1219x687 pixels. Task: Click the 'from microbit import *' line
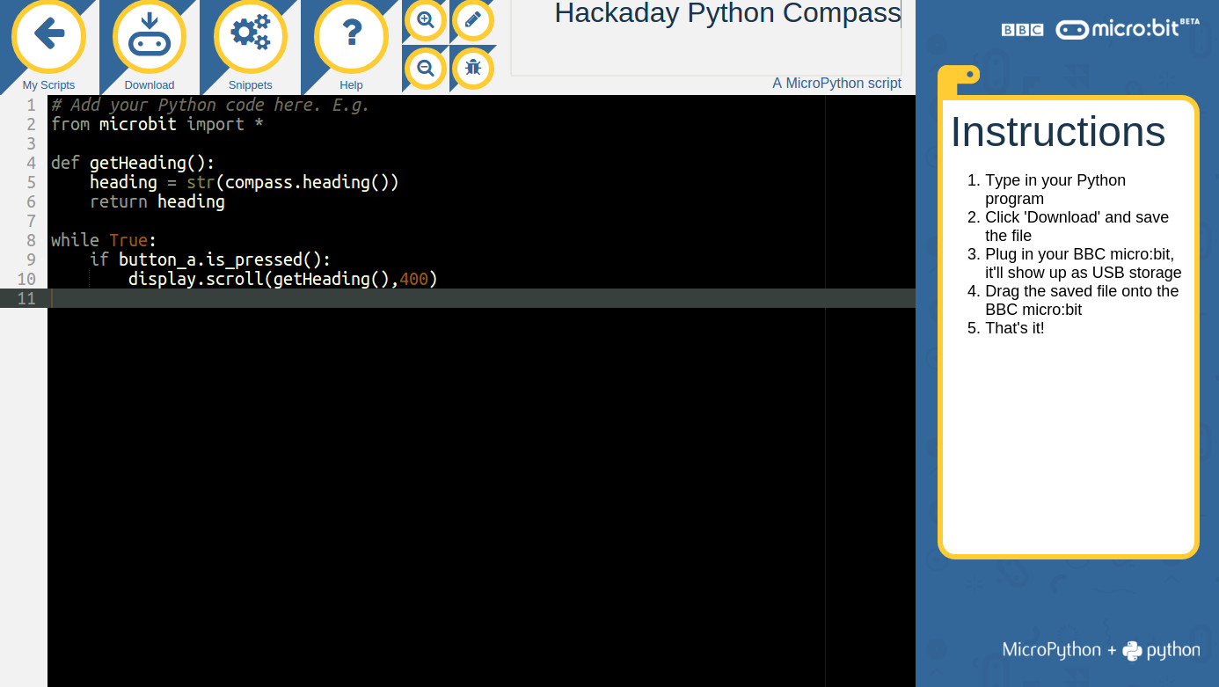[157, 124]
